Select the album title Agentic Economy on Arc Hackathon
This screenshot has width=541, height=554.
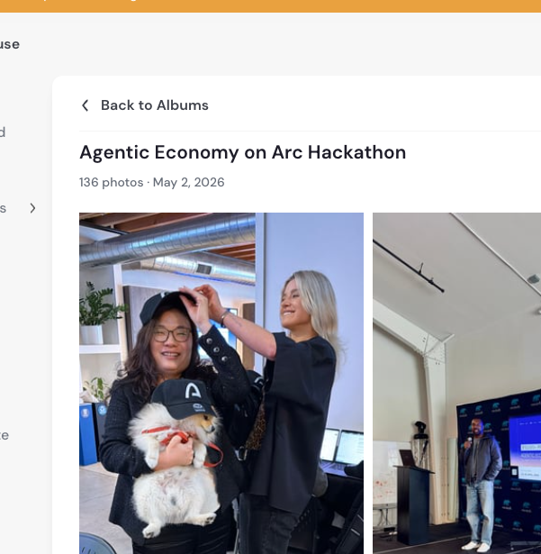click(x=243, y=152)
